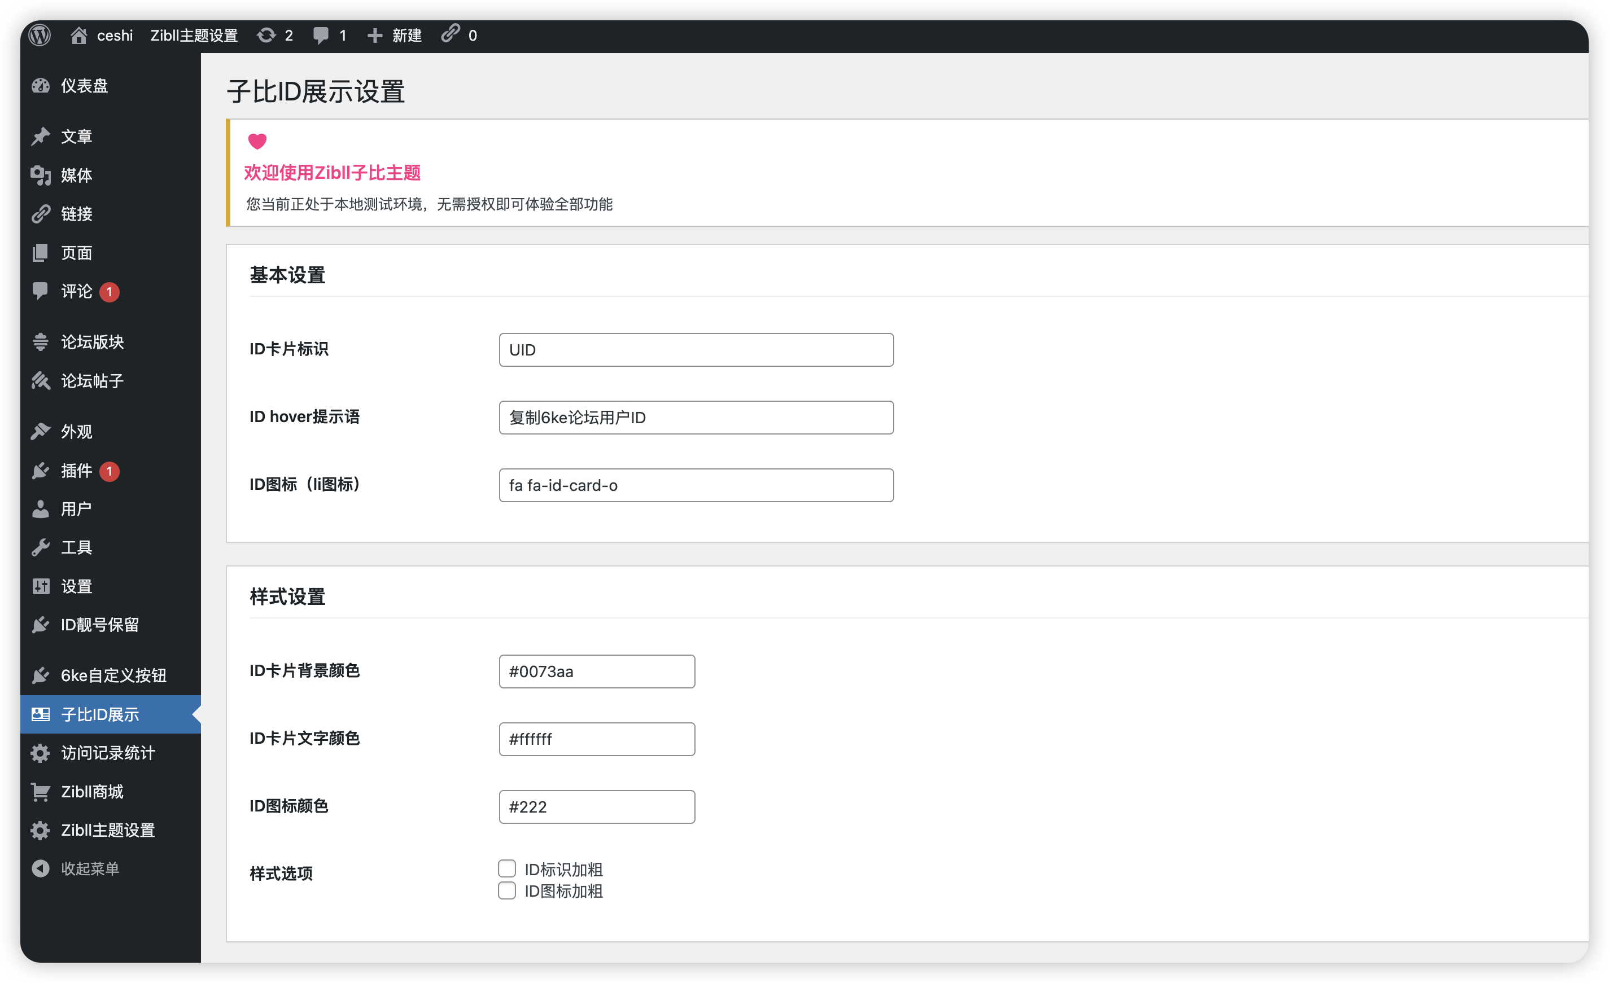Image resolution: width=1609 pixels, height=983 pixels.
Task: Edit the #0073aa card background color field
Action: coord(596,671)
